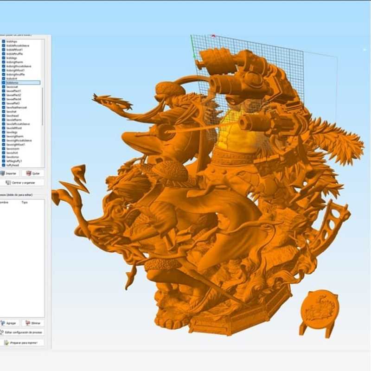Select the laweffect1 model name

(x=14, y=91)
